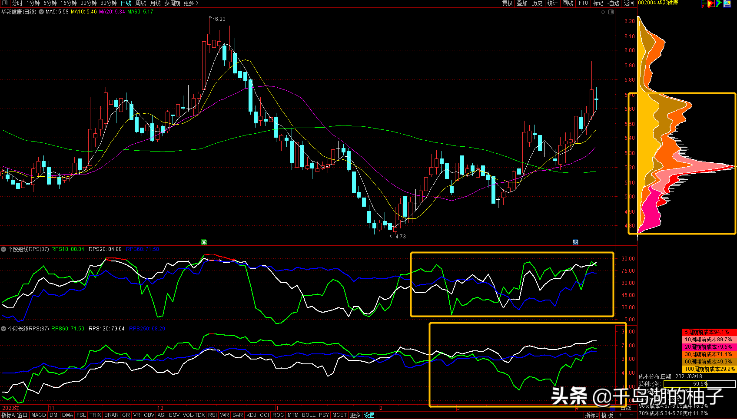Apply the FSL indicator
Viewport: 737px width, 419px height.
click(81, 415)
